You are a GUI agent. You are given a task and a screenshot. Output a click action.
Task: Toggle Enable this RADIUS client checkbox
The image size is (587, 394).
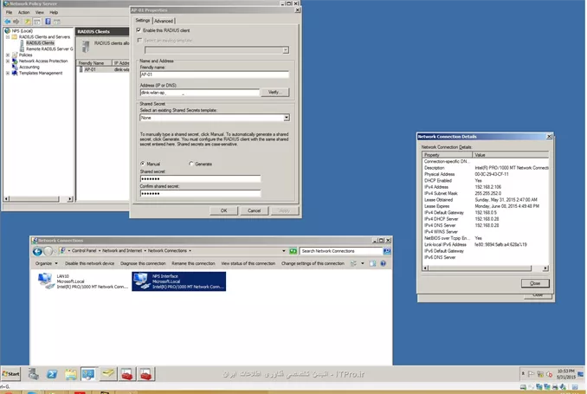139,30
